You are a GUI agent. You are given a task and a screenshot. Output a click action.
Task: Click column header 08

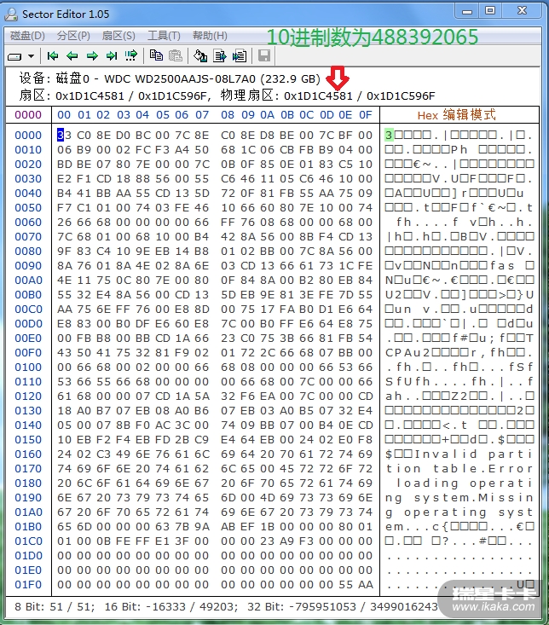228,115
